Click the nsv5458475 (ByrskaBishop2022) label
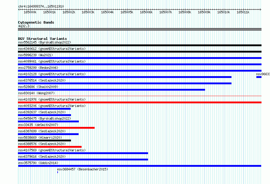The height and width of the screenshot is (184, 270). point(45,118)
